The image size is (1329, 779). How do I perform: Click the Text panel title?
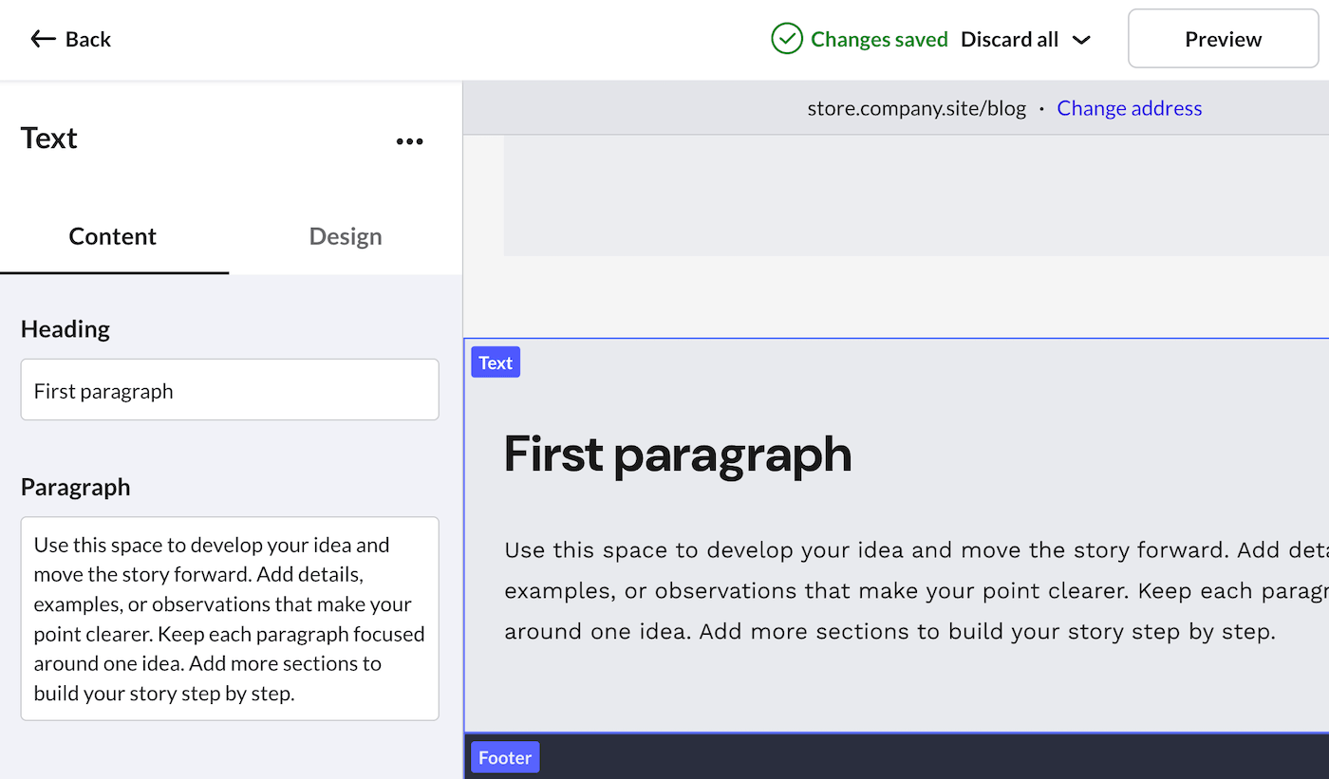point(49,139)
